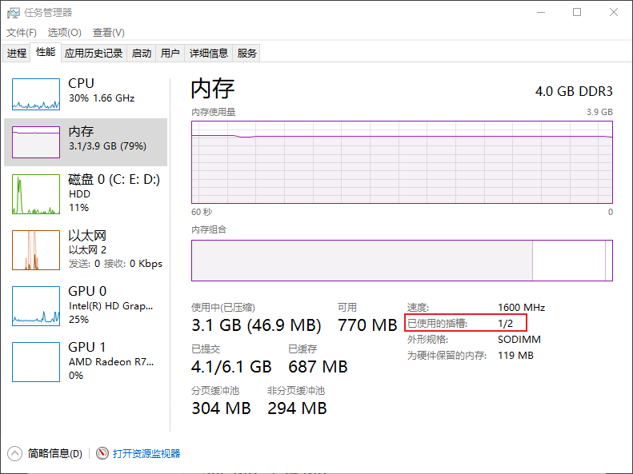Collapse view with the 简略信息 chevron icon

(14, 453)
